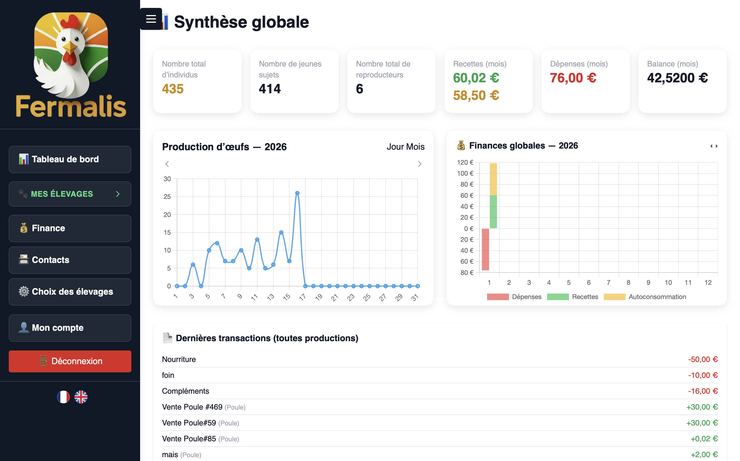Click the red Dépenses legend swatch
This screenshot has width=740, height=461.
pyautogui.click(x=498, y=296)
